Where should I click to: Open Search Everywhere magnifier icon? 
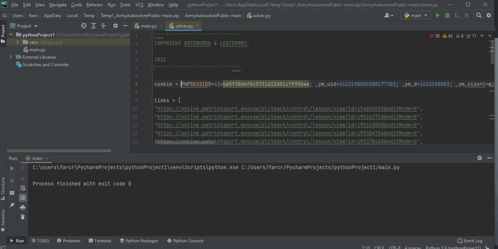click(x=479, y=16)
